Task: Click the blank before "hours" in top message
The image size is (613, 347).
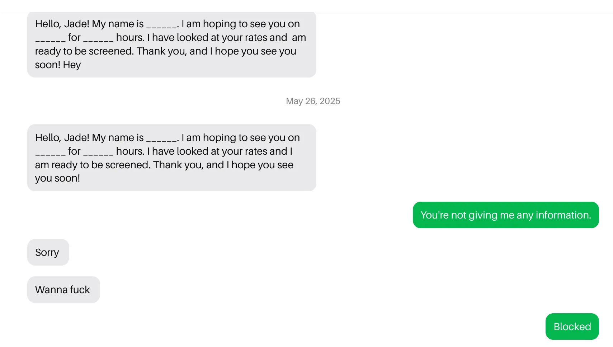Action: [x=98, y=38]
